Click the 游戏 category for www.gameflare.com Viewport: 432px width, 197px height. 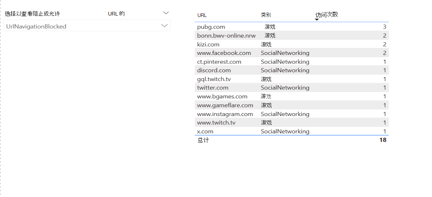pos(266,105)
